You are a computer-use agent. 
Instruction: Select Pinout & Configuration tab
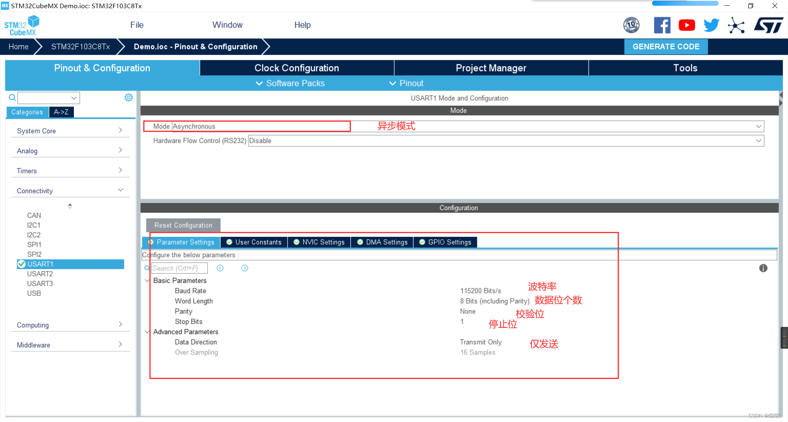[x=102, y=68]
